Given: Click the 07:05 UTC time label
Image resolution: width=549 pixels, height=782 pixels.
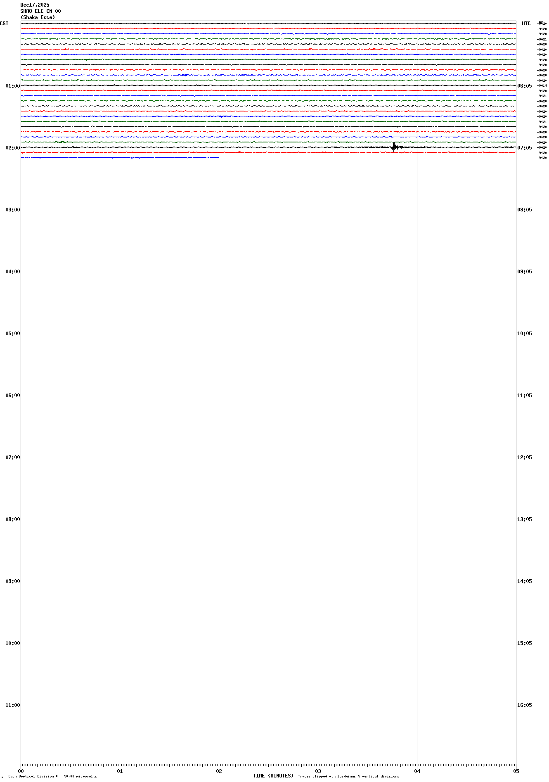Looking at the screenshot, I should coord(524,148).
